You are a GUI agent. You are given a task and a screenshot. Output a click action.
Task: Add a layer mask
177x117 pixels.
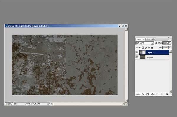tap(147, 94)
